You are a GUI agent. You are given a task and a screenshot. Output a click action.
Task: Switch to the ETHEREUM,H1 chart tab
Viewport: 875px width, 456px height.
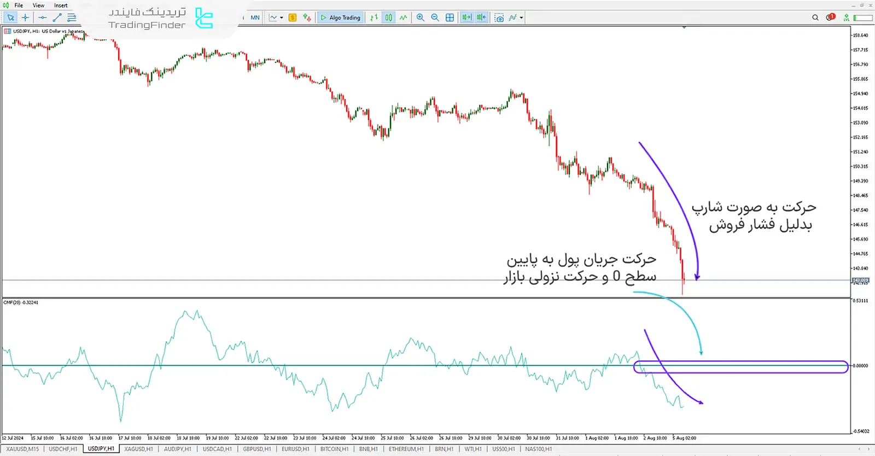pyautogui.click(x=406, y=449)
